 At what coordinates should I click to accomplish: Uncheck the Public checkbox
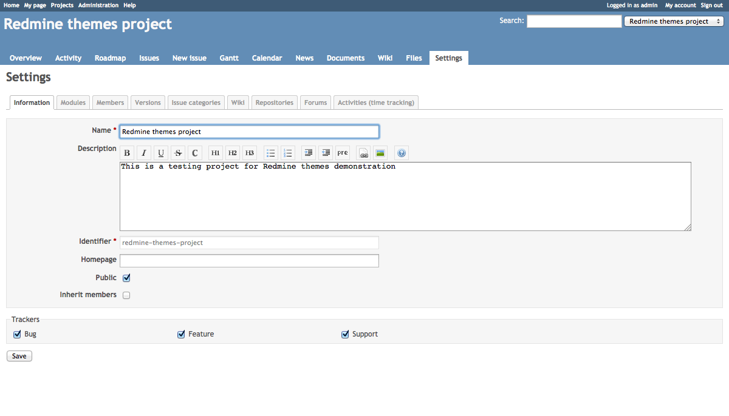coord(127,278)
